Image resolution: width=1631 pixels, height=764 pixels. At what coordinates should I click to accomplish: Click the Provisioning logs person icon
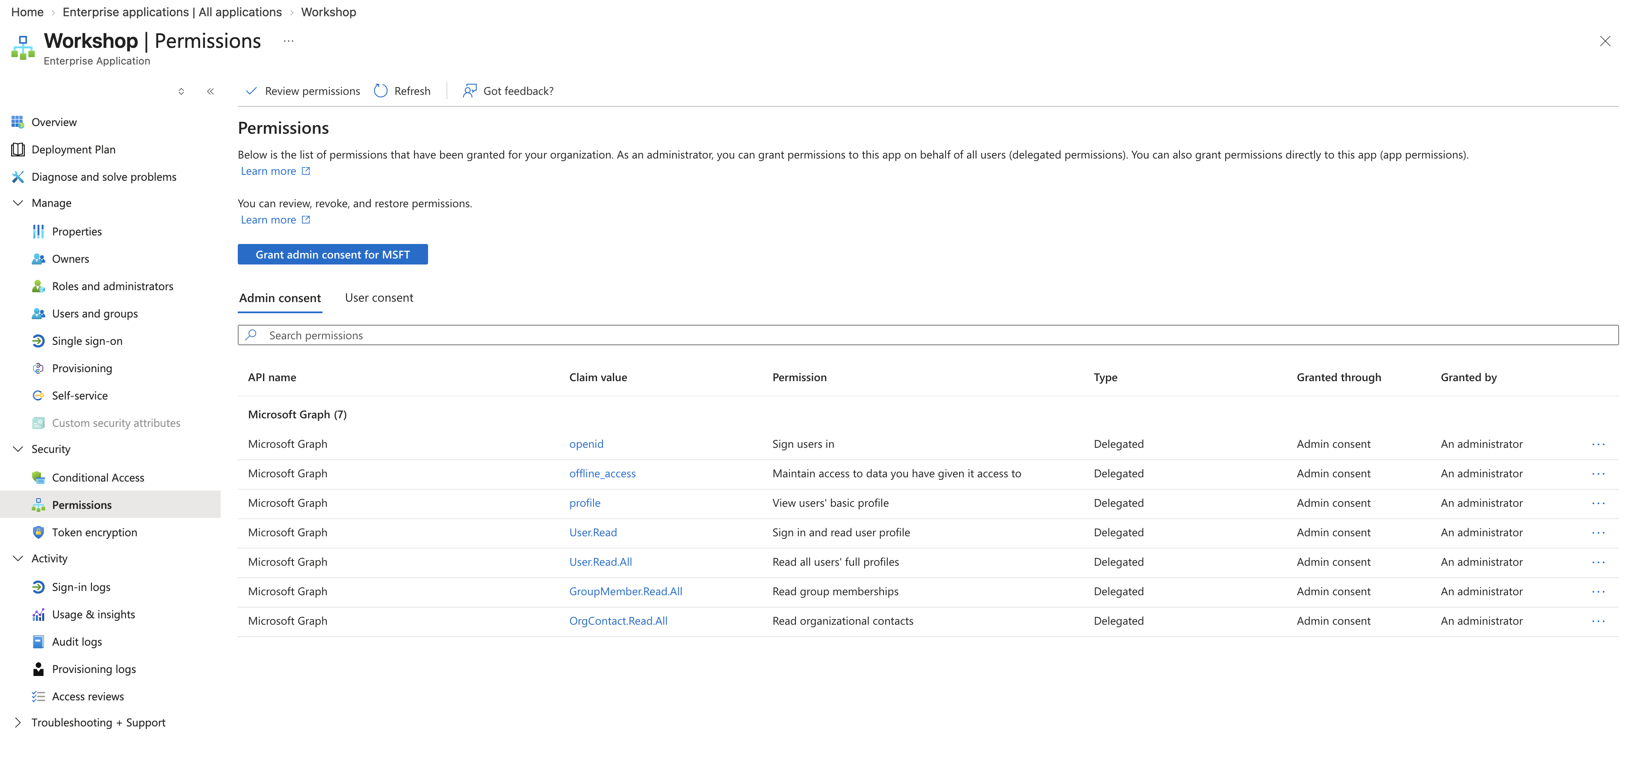(x=38, y=669)
